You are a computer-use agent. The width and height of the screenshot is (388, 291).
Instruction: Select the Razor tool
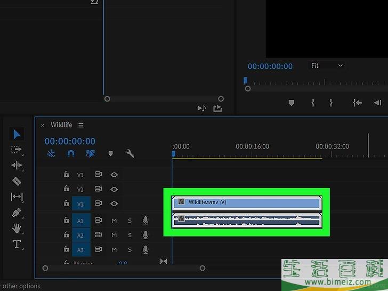(17, 181)
